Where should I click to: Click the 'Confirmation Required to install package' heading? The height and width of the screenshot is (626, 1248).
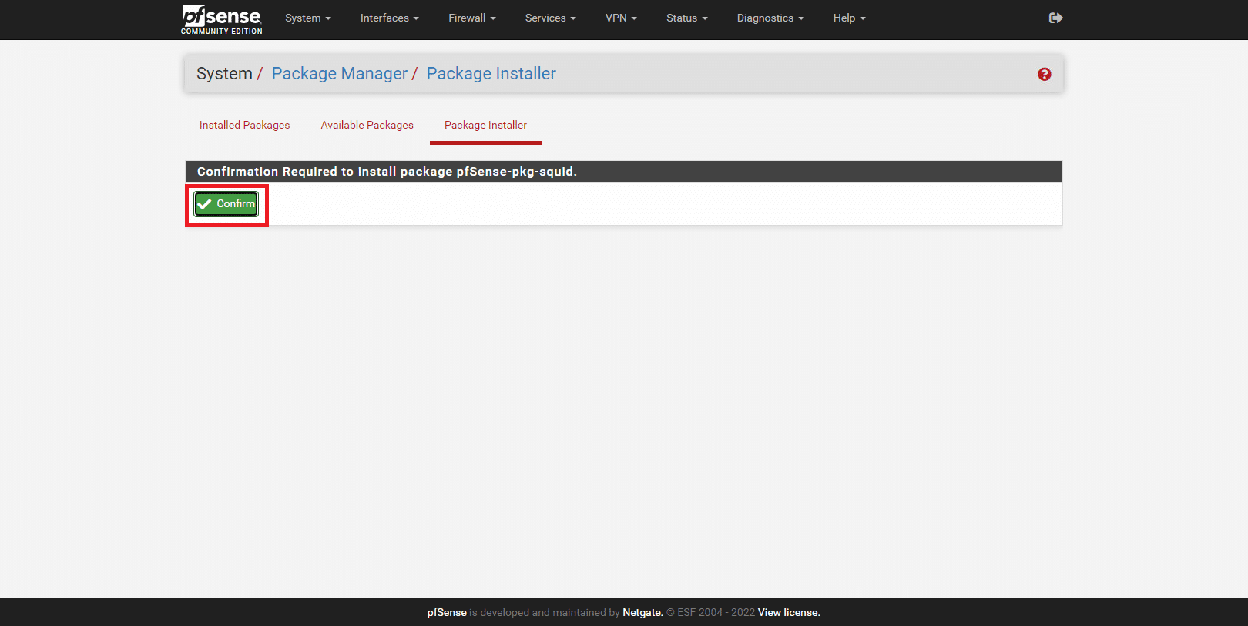coord(387,171)
